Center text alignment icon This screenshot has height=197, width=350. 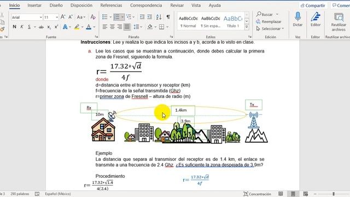[112, 27]
